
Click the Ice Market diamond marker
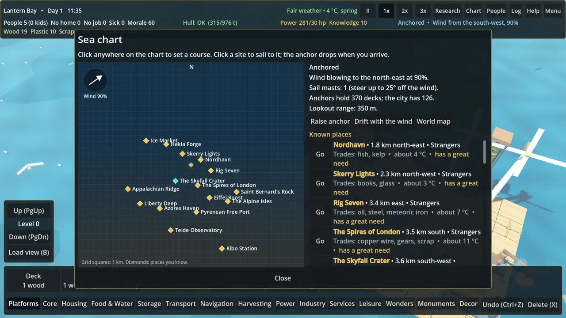click(146, 140)
